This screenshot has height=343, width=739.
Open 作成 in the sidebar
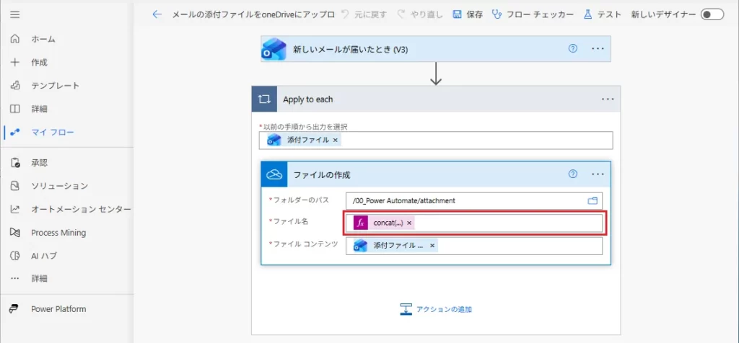39,62
